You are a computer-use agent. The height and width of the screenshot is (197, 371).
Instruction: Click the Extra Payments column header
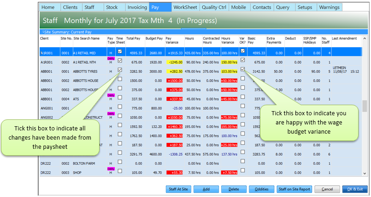click(274, 40)
